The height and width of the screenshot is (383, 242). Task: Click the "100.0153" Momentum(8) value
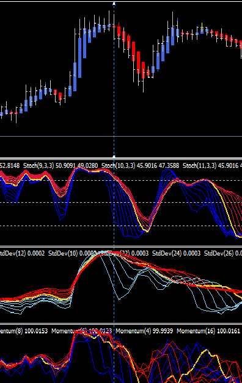(x=36, y=331)
